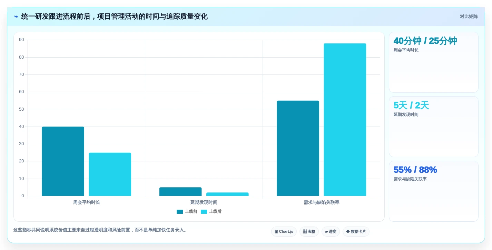
Task: Click the 周会平均时长 x-axis label
Action: [87, 202]
